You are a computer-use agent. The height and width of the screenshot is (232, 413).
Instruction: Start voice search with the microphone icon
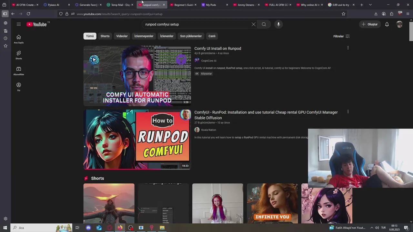[278, 24]
